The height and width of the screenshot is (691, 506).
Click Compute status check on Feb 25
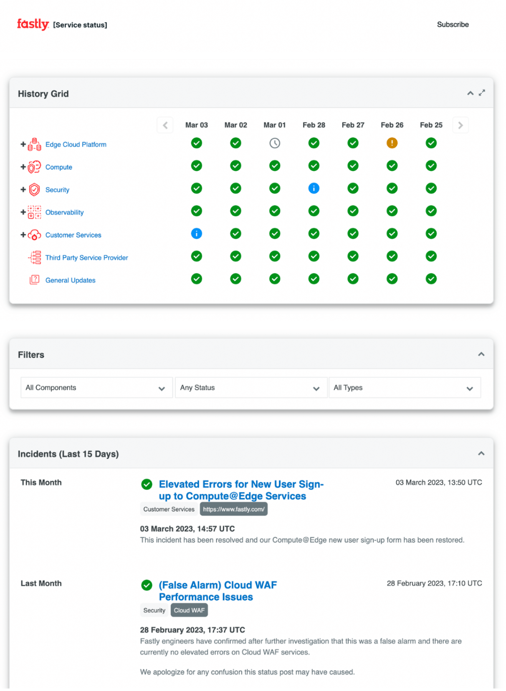click(x=431, y=166)
